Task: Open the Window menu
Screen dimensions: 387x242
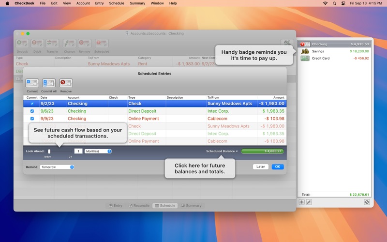Action: 157,3
